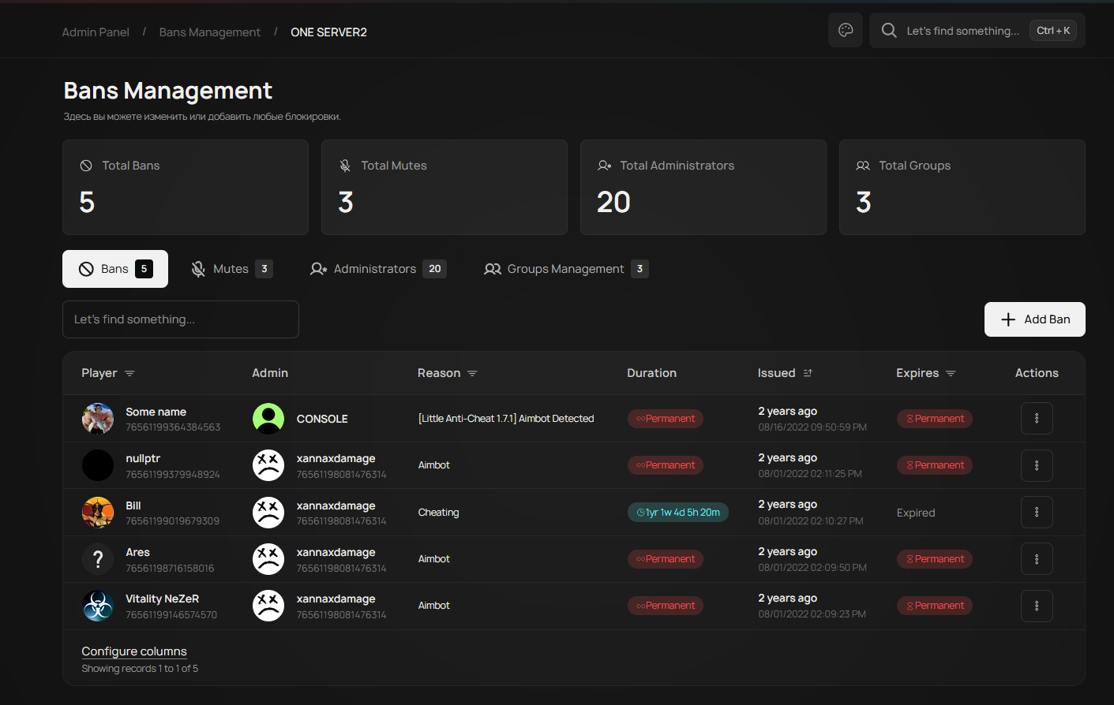1114x705 pixels.
Task: Open the Reason column filter
Action: [473, 373]
